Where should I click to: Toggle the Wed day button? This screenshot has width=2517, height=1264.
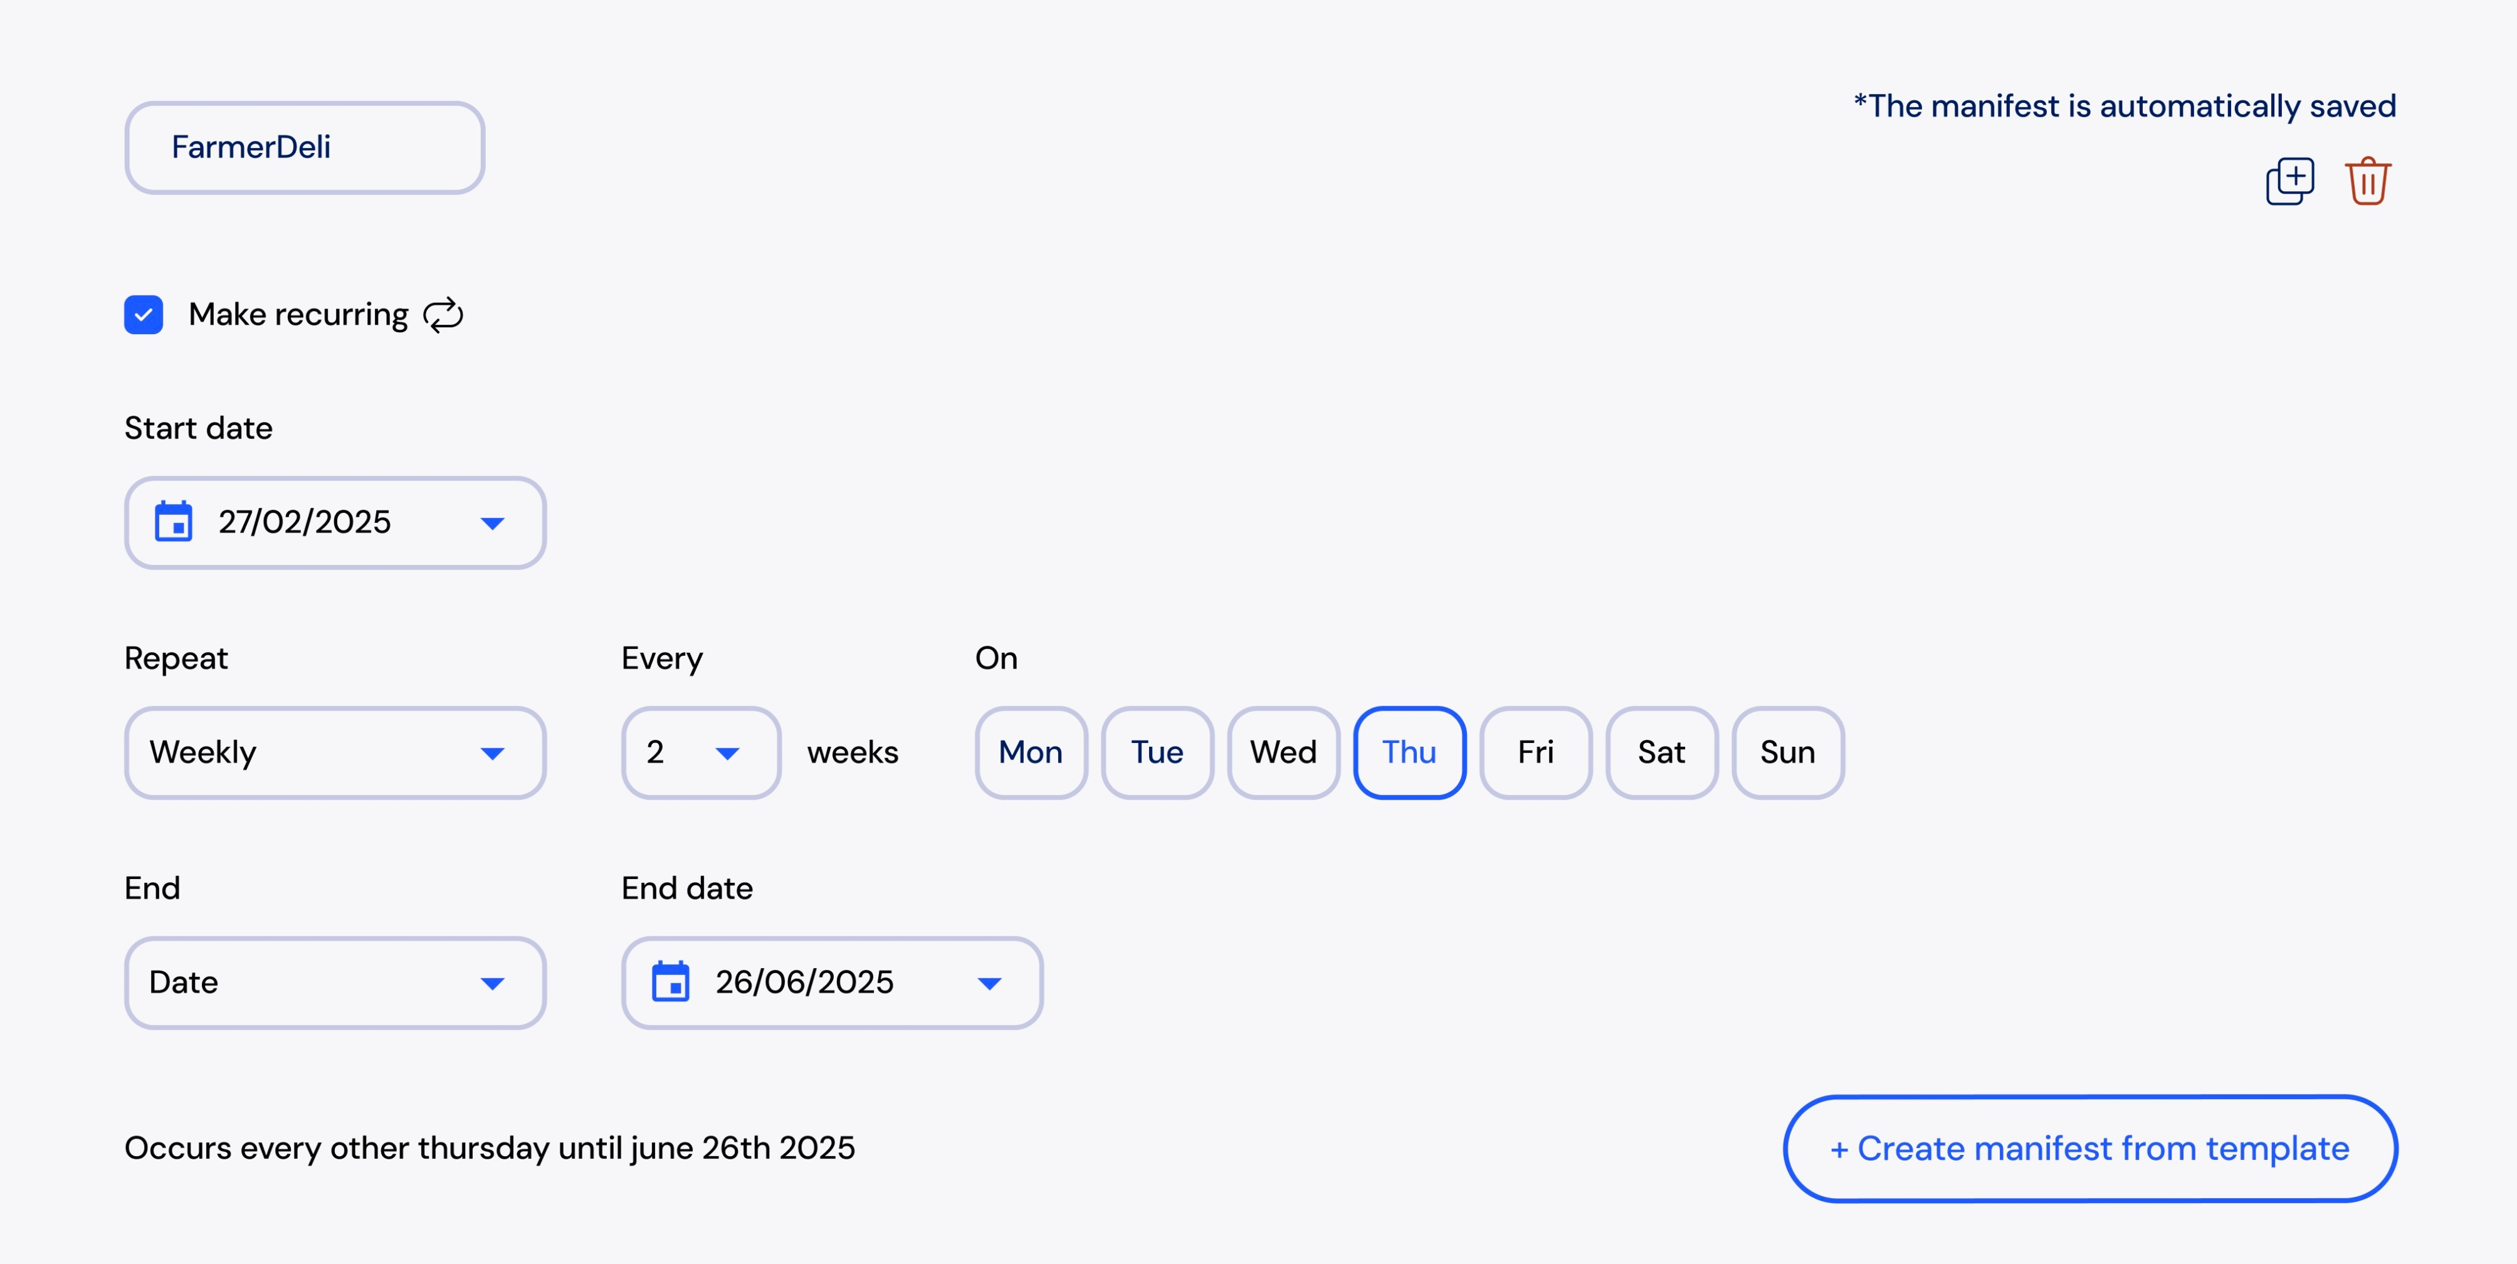point(1283,752)
